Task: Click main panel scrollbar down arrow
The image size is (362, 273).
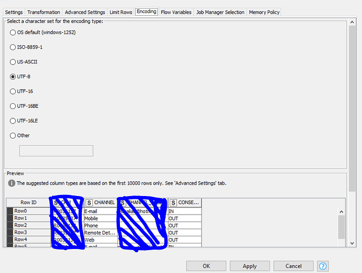Action: (352, 243)
